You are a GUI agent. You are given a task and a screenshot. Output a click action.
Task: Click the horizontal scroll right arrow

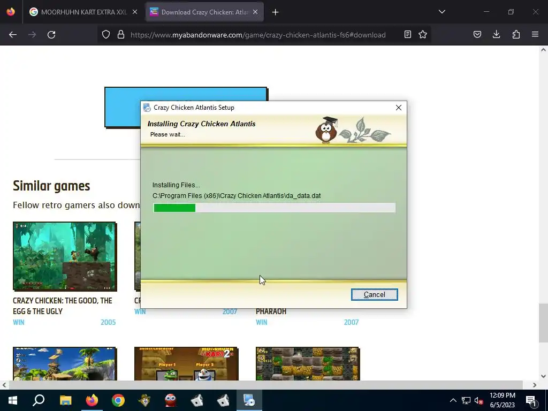[x=535, y=385]
